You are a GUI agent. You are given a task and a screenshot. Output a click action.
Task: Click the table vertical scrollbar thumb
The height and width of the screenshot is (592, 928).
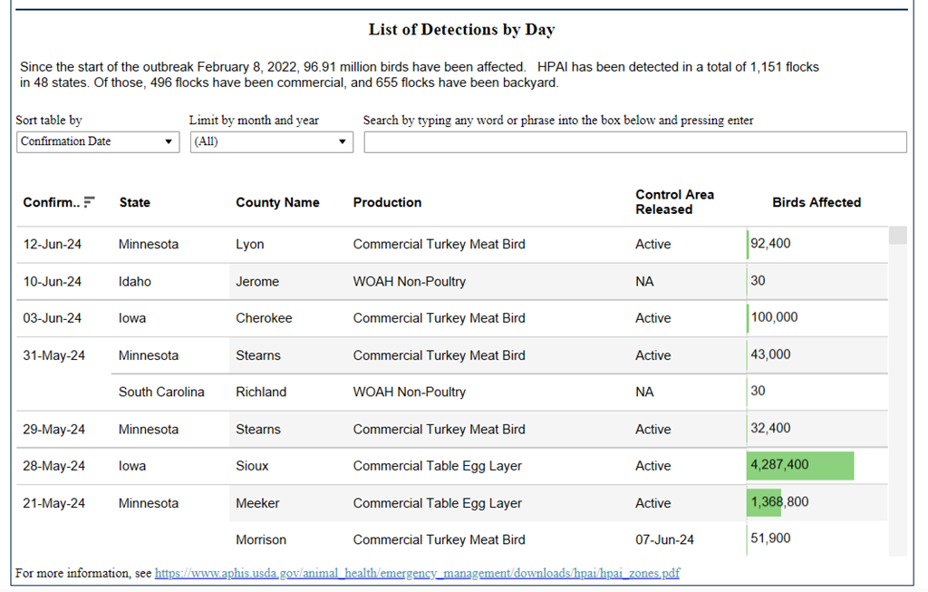[x=897, y=236]
